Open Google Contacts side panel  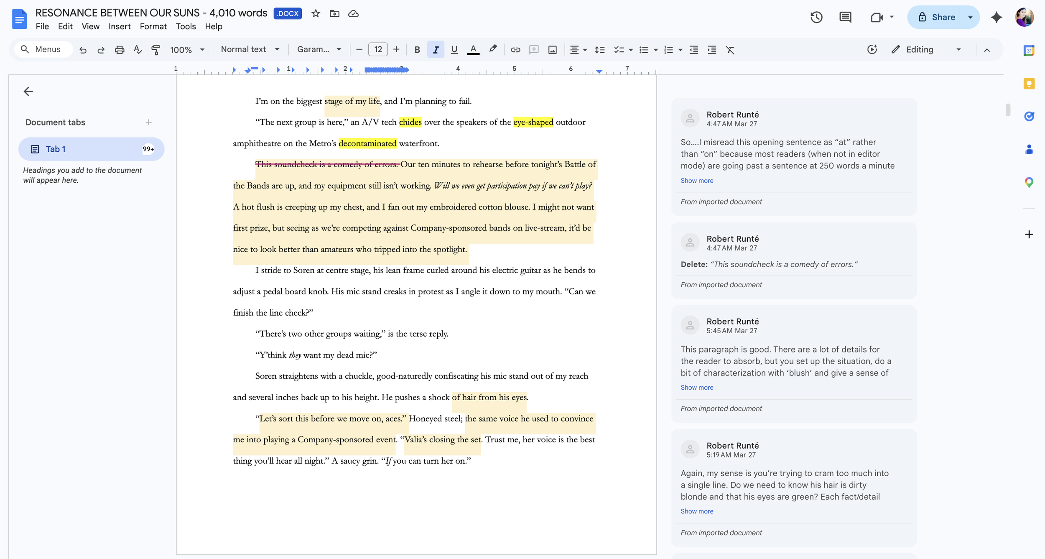(x=1029, y=149)
